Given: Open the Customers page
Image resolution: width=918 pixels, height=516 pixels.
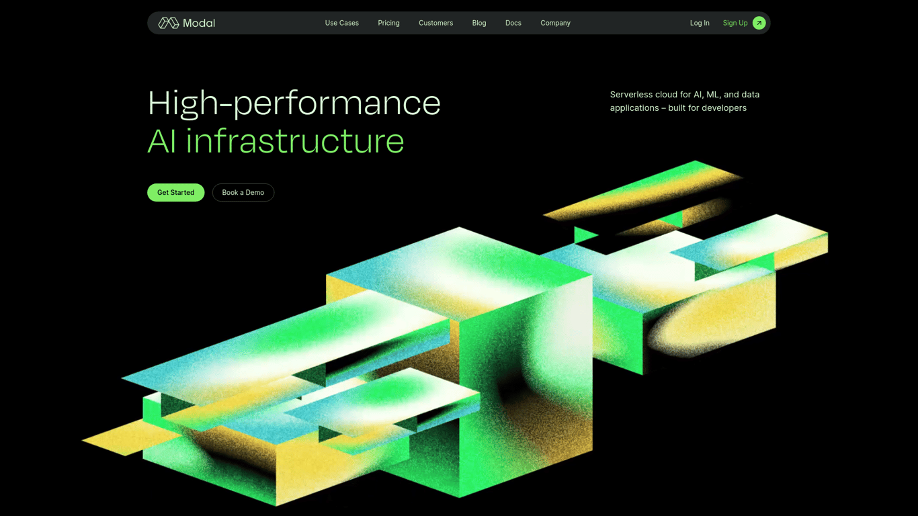Looking at the screenshot, I should pos(435,23).
